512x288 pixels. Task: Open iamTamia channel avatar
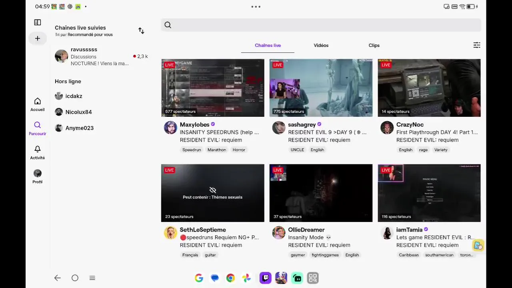(x=387, y=233)
